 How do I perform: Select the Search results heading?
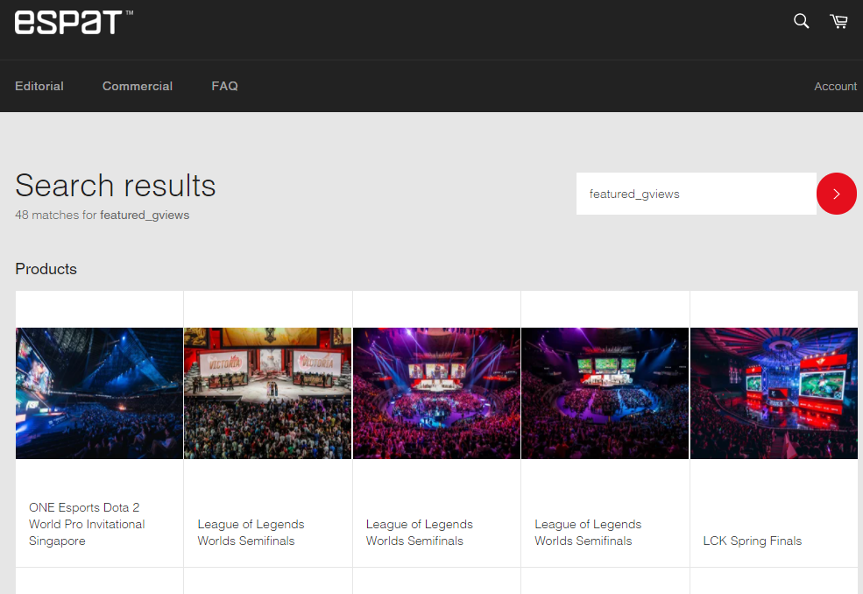[x=115, y=185]
